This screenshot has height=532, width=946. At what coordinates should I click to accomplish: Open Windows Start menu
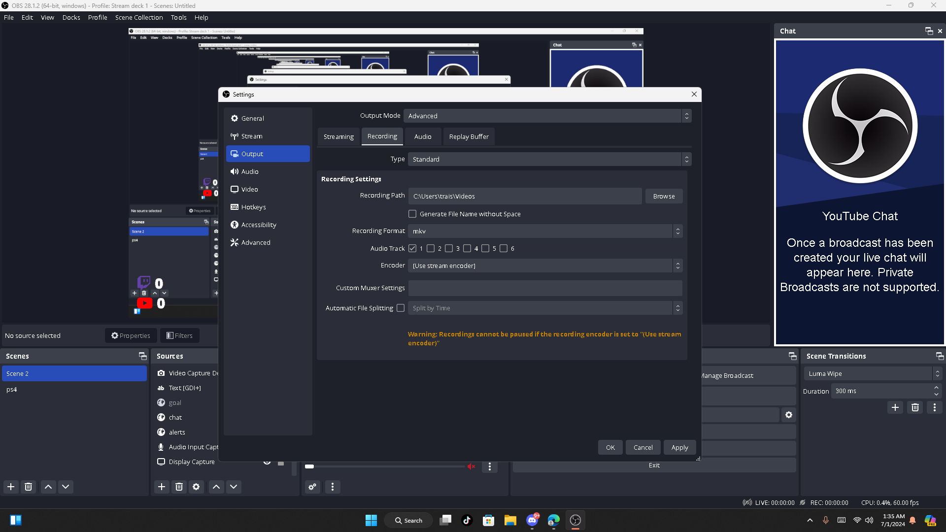371,520
